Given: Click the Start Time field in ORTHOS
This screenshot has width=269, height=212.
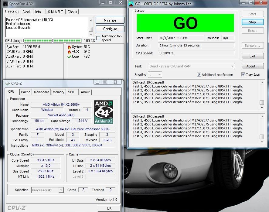Looking at the screenshot, I should point(181,38).
